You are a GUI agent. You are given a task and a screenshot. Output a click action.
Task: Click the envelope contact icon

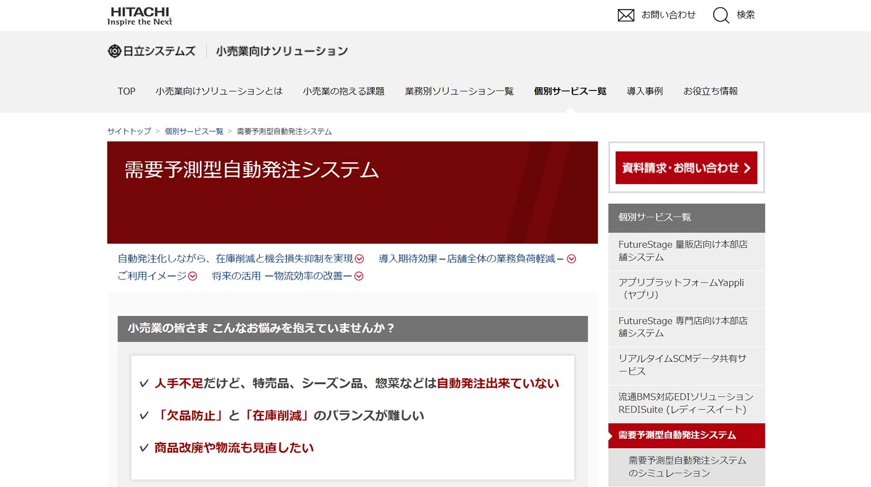(626, 15)
